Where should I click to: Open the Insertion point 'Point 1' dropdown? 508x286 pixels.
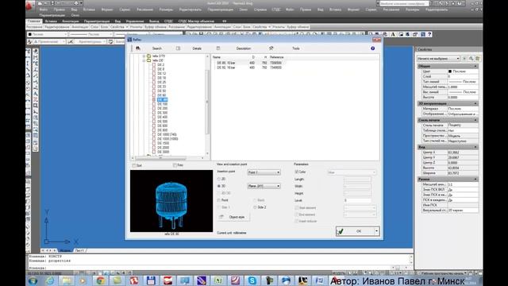[264, 172]
